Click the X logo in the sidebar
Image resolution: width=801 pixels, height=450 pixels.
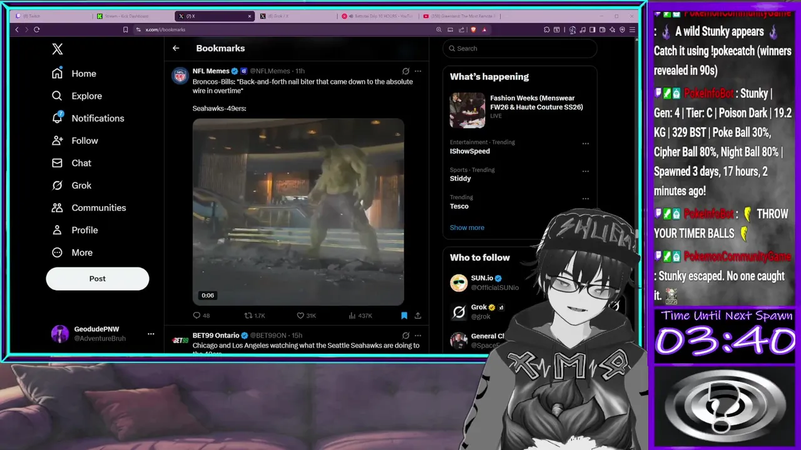pos(58,49)
